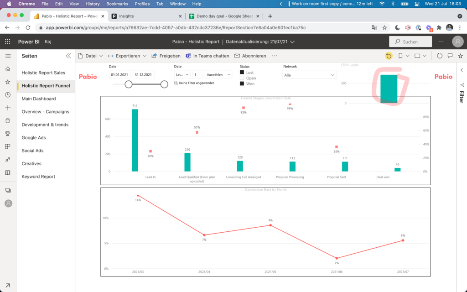The width and height of the screenshot is (467, 292).
Task: Click the Abonnieren subscribe button
Action: [x=250, y=56]
